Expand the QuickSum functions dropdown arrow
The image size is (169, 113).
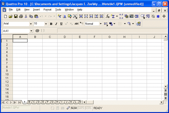(x=117, y=16)
